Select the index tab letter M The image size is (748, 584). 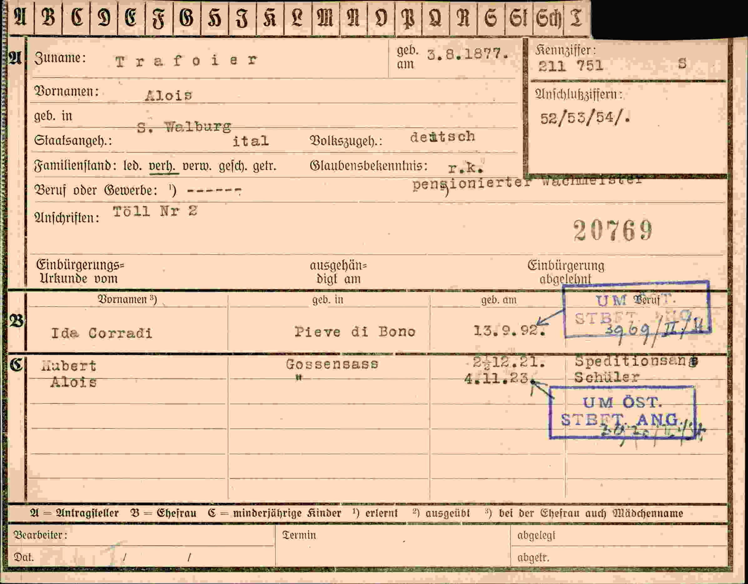click(x=325, y=18)
